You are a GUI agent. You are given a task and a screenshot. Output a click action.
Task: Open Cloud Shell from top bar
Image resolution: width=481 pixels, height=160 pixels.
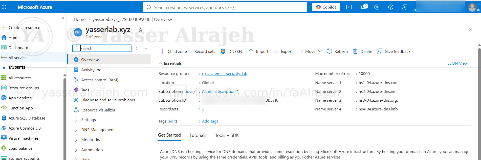pos(349,7)
